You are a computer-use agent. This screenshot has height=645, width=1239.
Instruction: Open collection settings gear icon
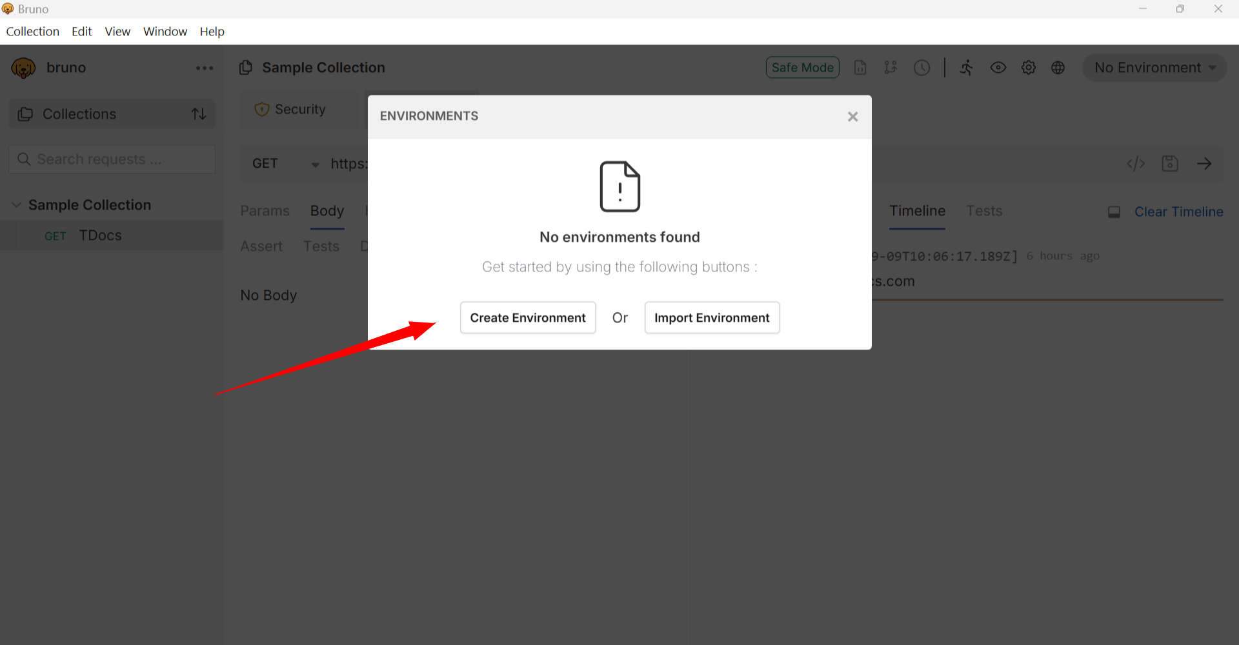pos(1029,68)
